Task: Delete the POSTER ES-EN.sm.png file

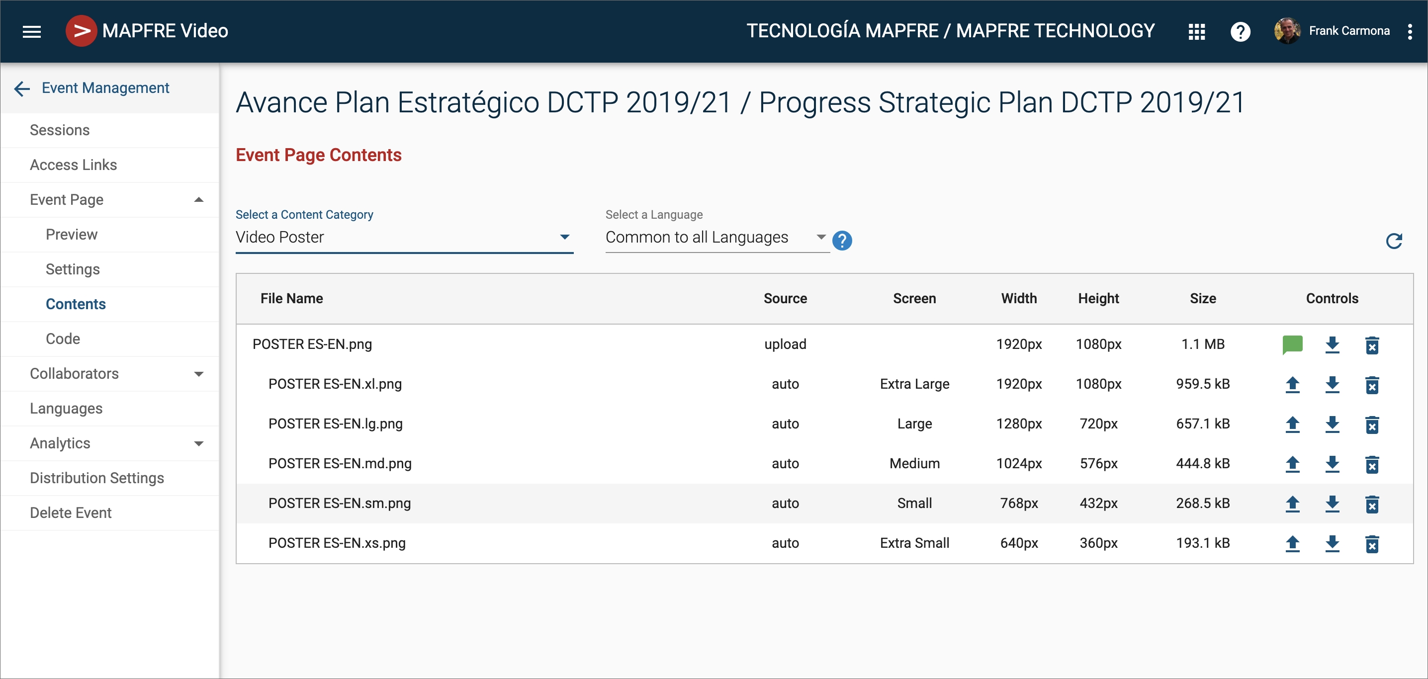Action: pyautogui.click(x=1371, y=504)
